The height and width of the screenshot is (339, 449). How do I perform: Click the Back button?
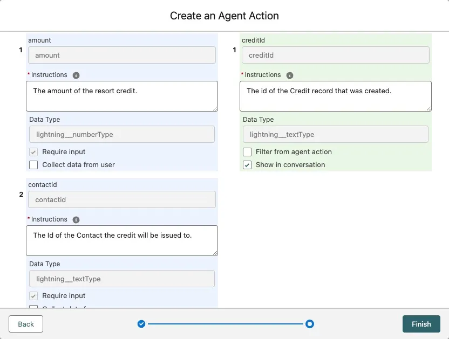(26, 324)
